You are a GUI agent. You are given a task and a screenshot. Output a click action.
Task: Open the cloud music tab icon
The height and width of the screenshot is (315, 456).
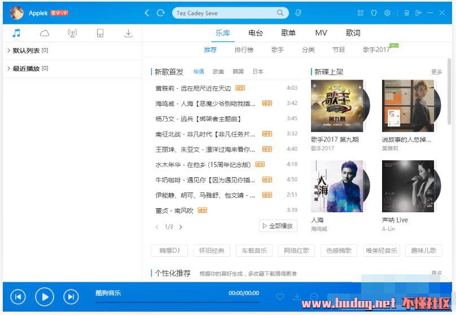(45, 33)
